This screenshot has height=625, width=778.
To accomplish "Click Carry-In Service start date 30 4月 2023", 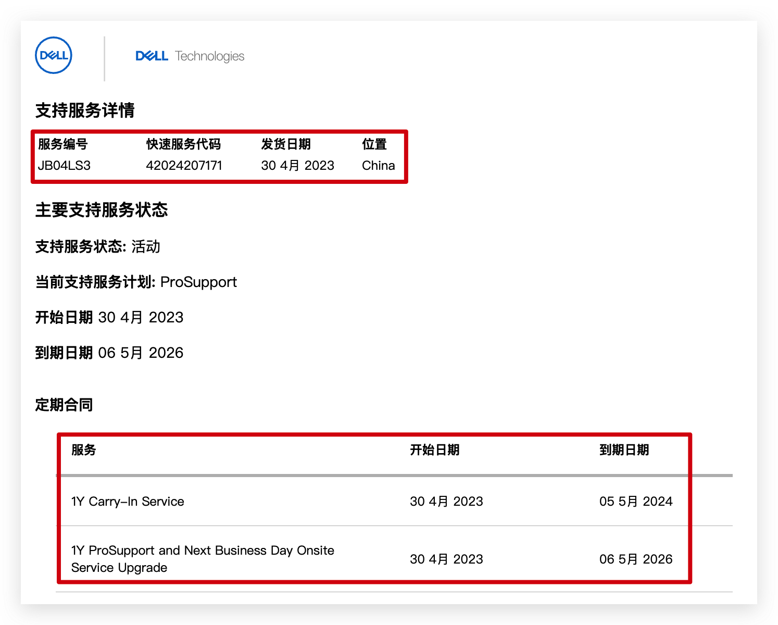I will tap(446, 501).
